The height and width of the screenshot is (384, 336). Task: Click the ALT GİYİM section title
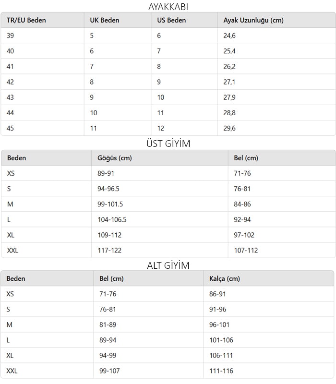pyautogui.click(x=168, y=265)
